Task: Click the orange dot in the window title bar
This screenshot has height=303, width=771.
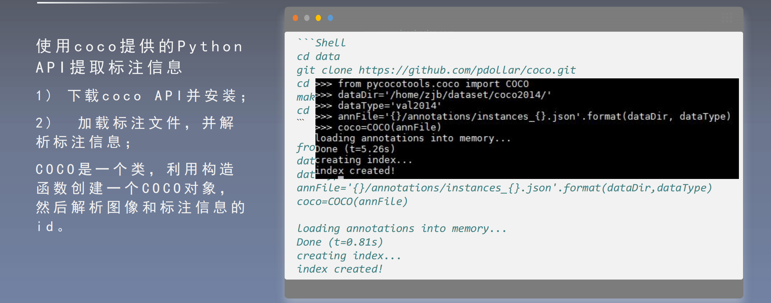Action: point(295,18)
